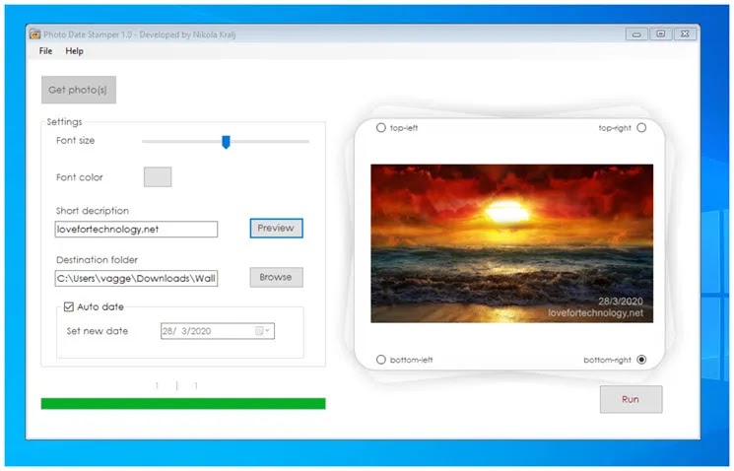Screen dimensions: 734x471
Task: Select the top-left stamp position
Action: click(x=381, y=128)
